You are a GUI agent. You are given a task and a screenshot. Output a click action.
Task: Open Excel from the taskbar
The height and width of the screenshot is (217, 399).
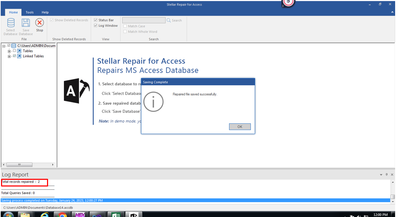point(116,215)
